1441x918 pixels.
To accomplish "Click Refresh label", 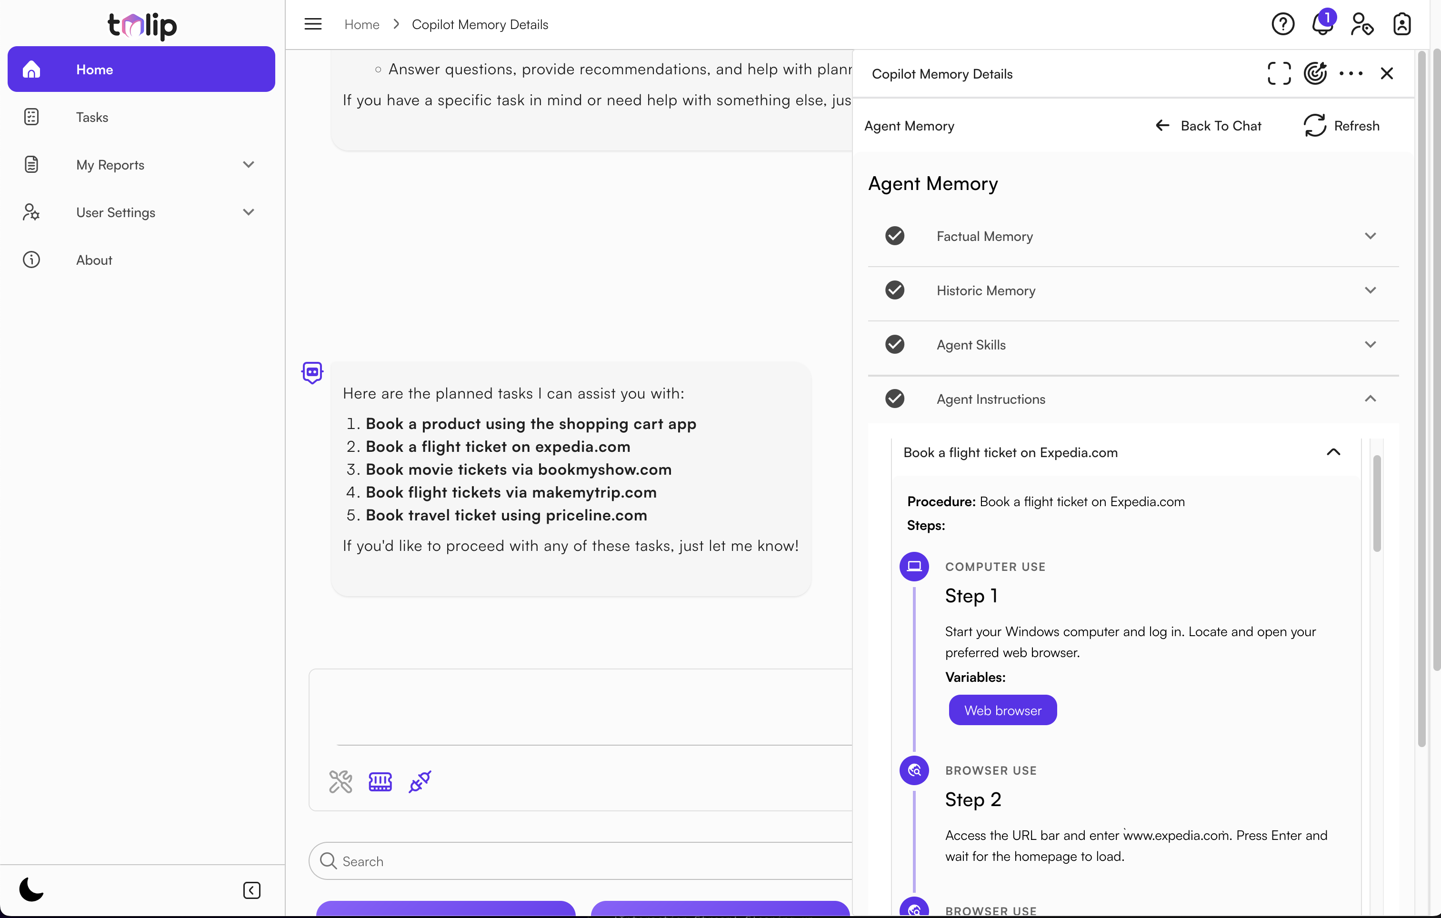I will click(1356, 125).
